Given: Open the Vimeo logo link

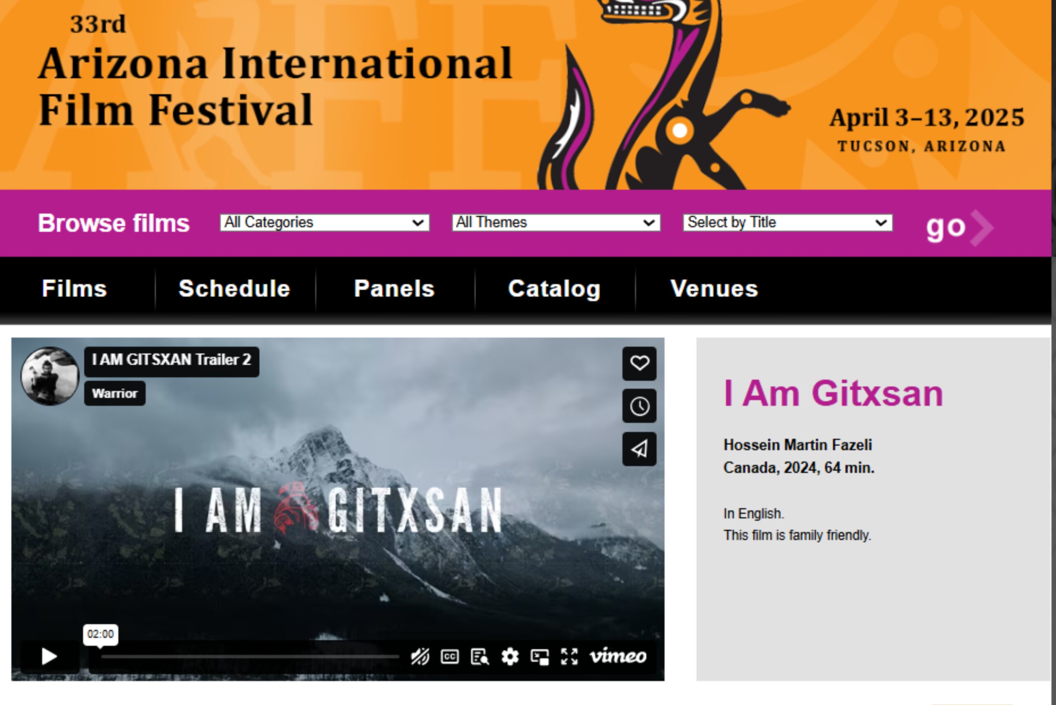Looking at the screenshot, I should click(618, 656).
